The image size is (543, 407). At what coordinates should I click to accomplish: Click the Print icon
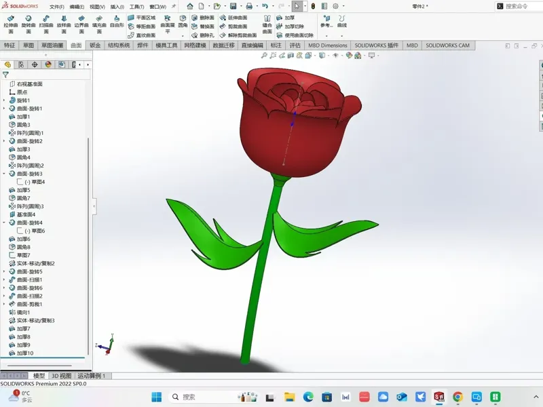(249, 6)
